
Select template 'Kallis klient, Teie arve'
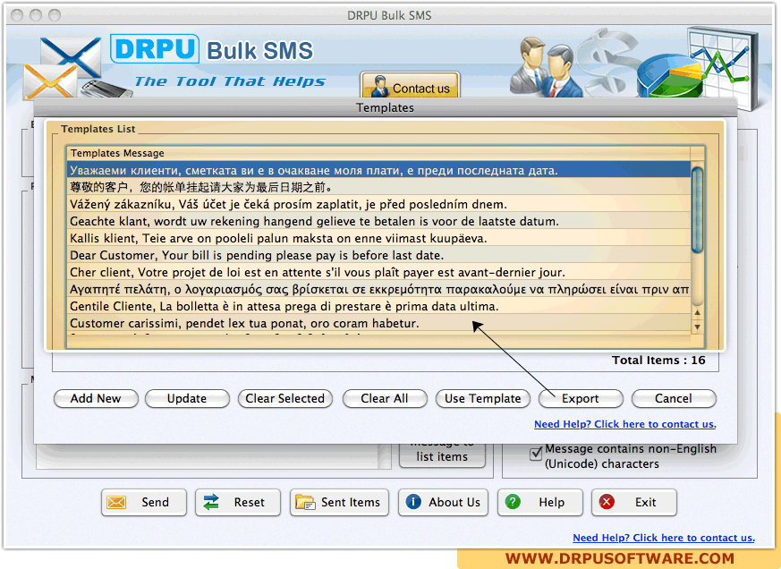pos(378,238)
